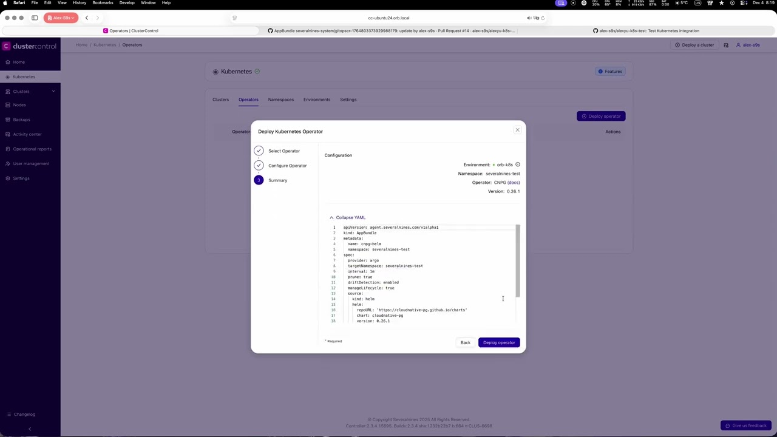The image size is (777, 437).
Task: Open Operational reports in the sidebar
Action: pos(32,149)
